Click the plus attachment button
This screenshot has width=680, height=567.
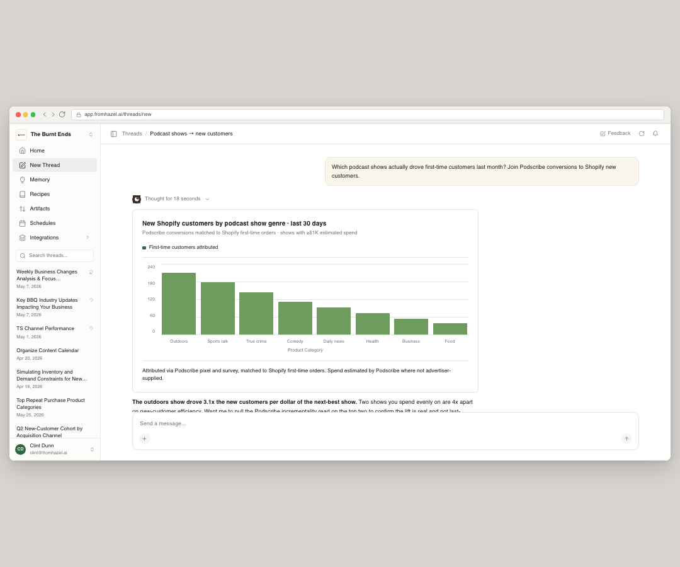[144, 438]
